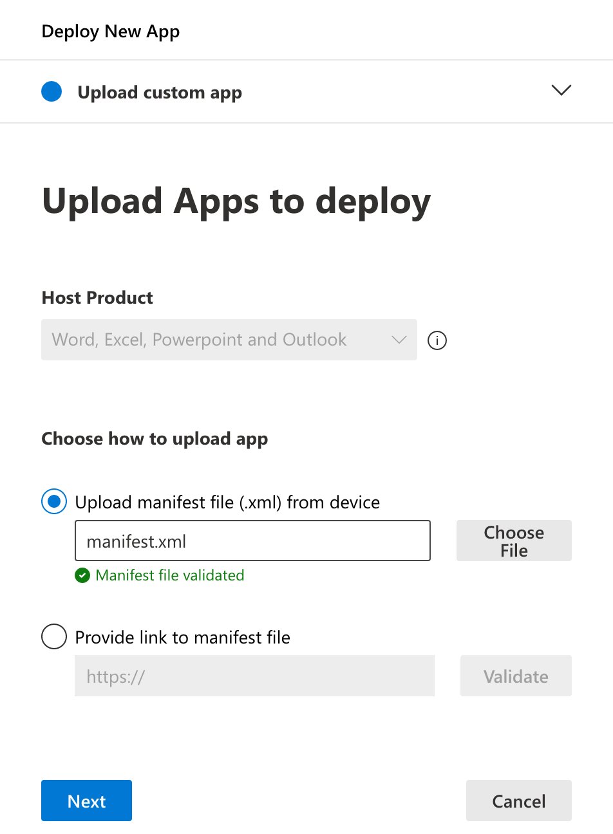Select the Upload custom app step label
The height and width of the screenshot is (834, 613).
pos(160,93)
